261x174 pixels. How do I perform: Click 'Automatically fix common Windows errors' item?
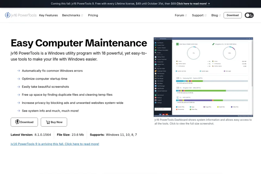(x=52, y=71)
